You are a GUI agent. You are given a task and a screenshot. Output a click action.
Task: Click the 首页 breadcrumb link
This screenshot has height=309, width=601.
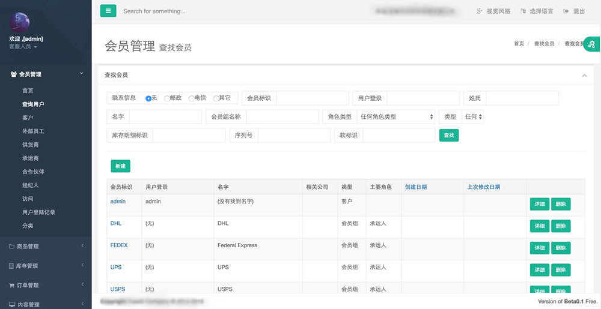tap(519, 44)
